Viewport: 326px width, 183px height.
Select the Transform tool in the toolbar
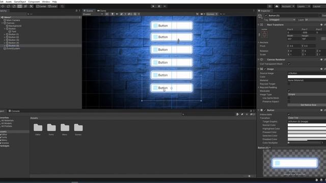click(25, 6)
